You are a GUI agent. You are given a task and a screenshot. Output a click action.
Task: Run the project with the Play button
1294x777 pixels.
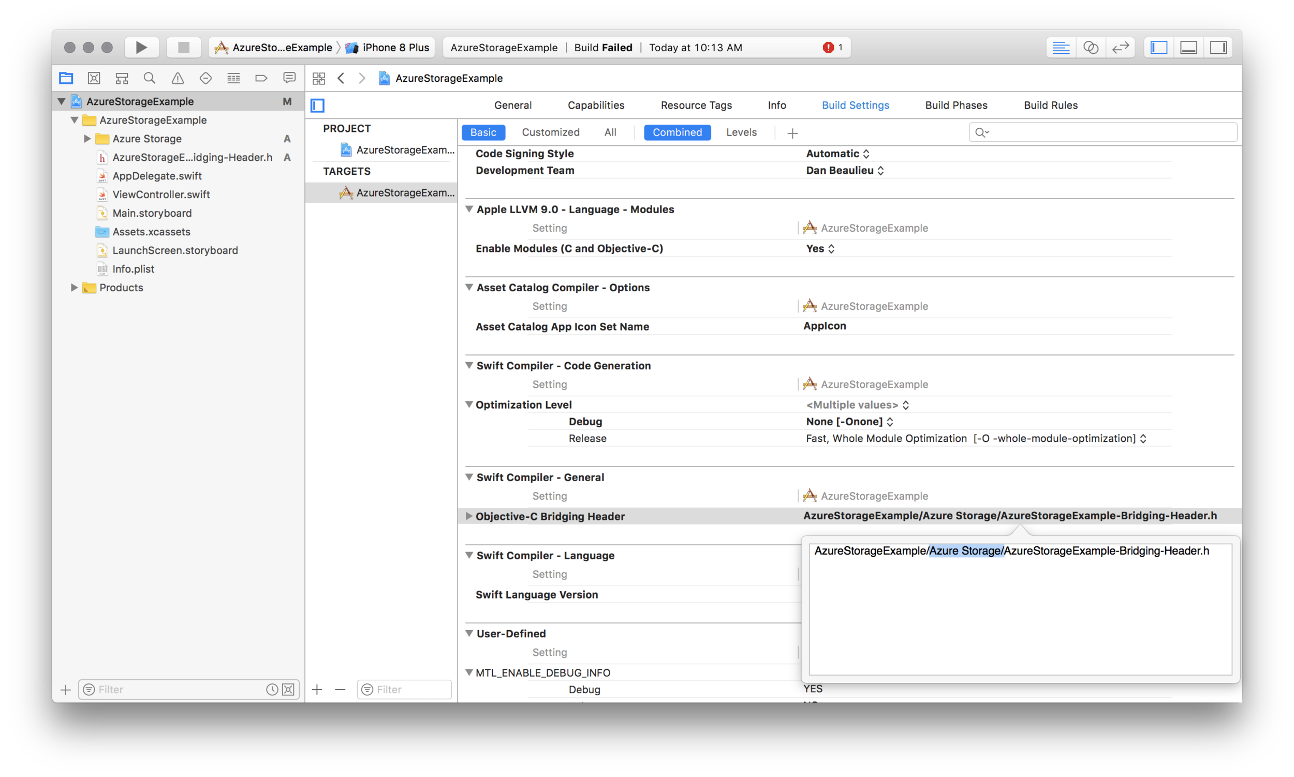pos(141,47)
